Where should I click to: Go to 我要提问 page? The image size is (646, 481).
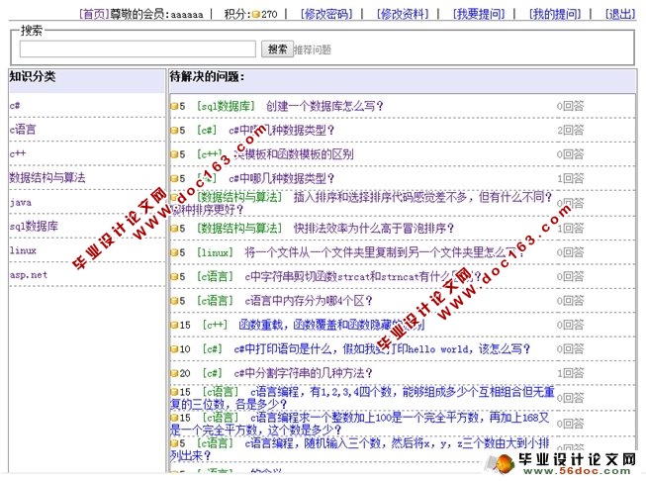tap(479, 15)
